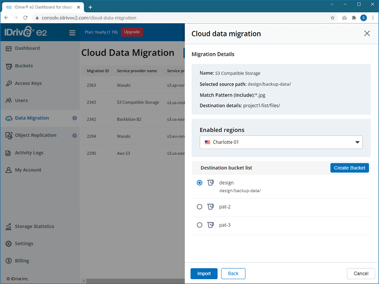Bookmark page with the star icon
Image resolution: width=379 pixels, height=284 pixels.
pos(333,18)
